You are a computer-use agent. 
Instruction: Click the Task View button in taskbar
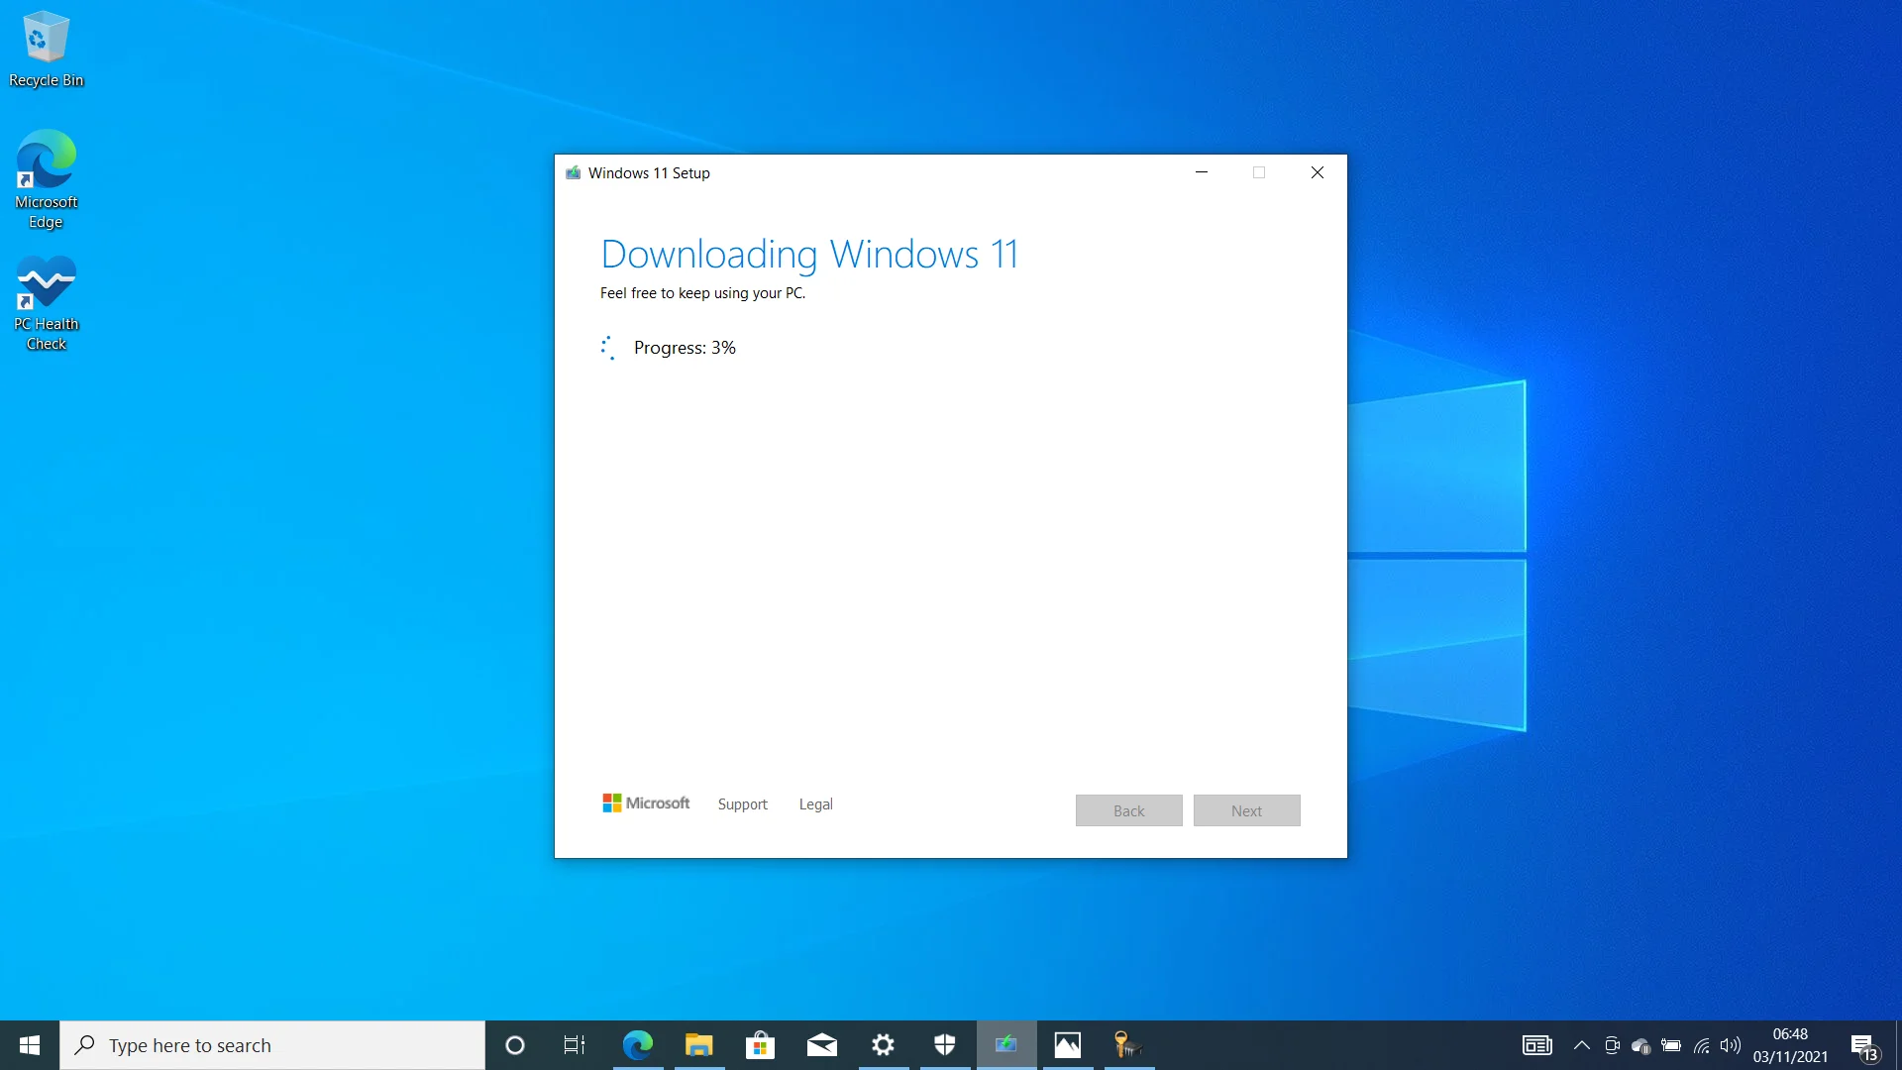(x=575, y=1044)
